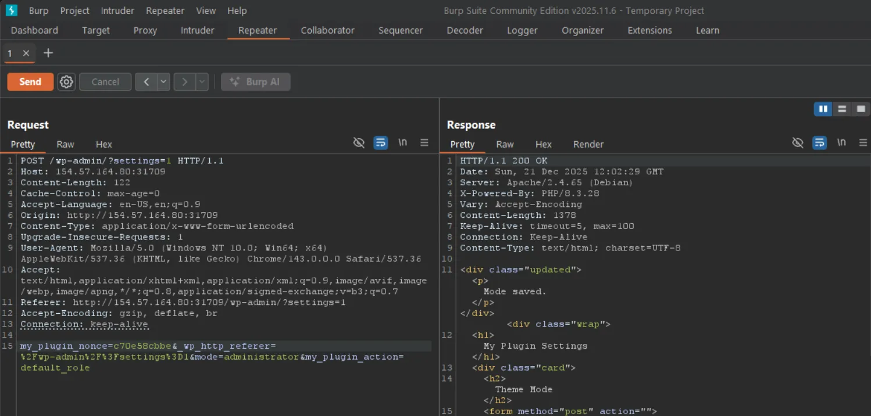Image resolution: width=871 pixels, height=416 pixels.
Task: Close Repeater tab 1
Action: 26,53
